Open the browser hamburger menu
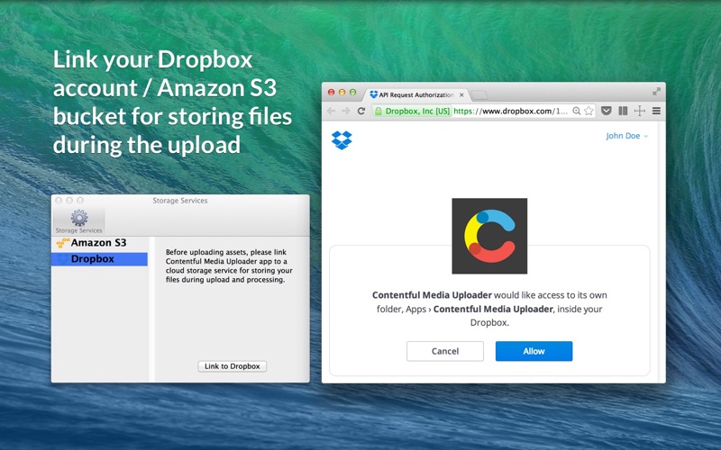 (x=657, y=111)
